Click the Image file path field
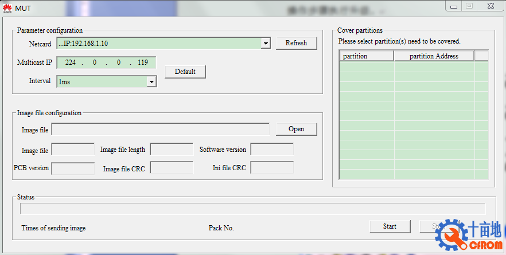 (160, 130)
